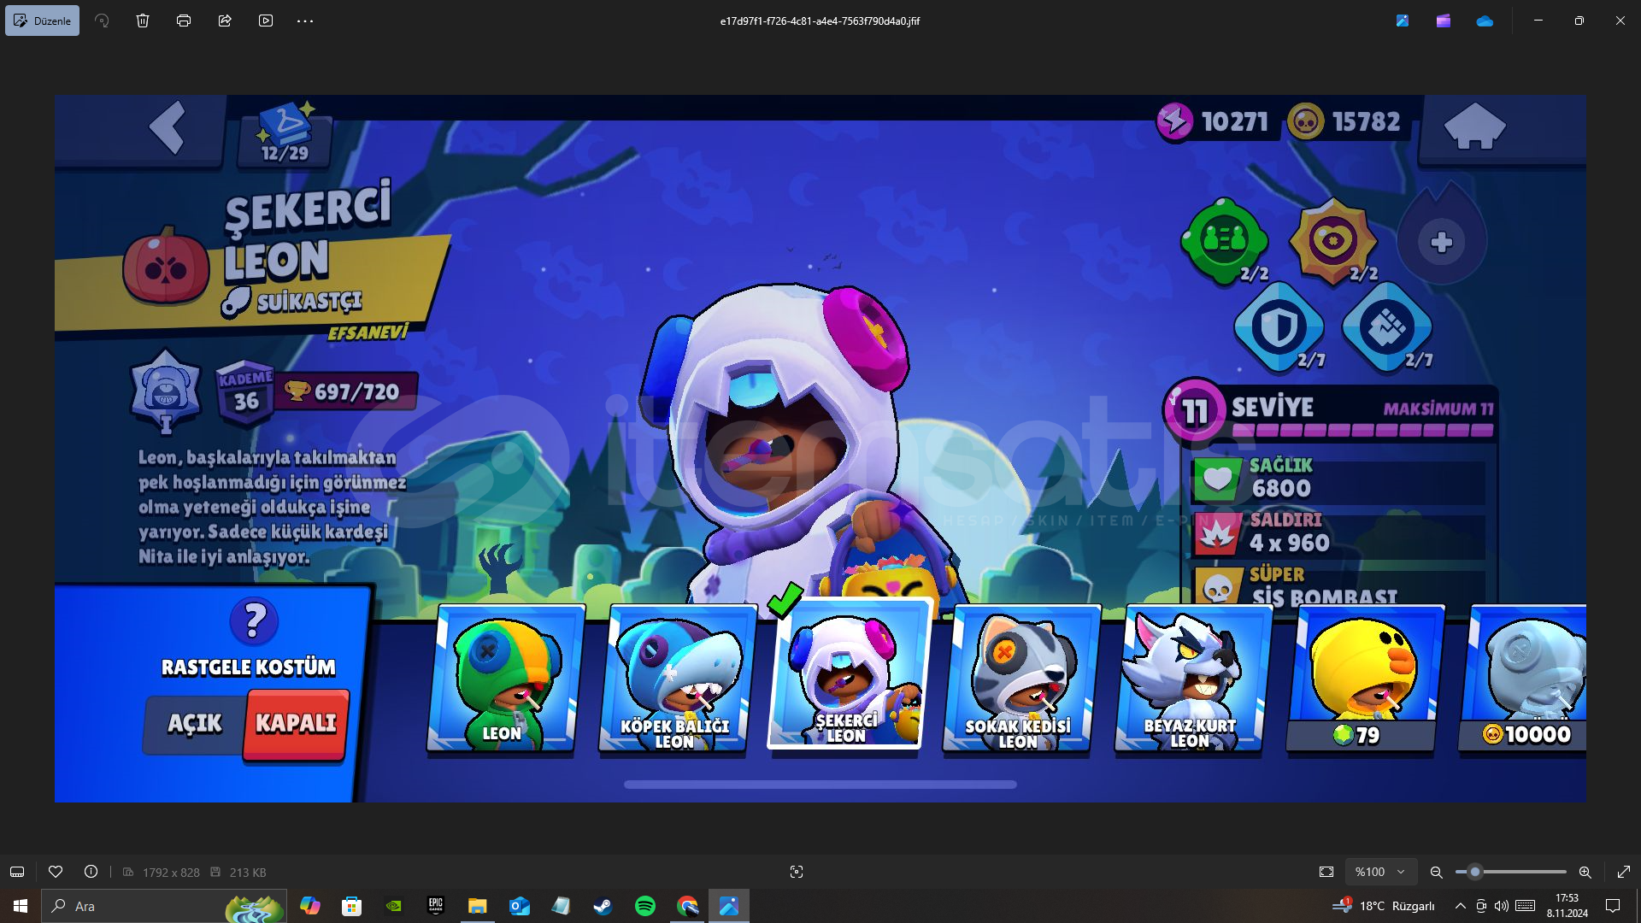The height and width of the screenshot is (923, 1641).
Task: Click the zoom out magnifier
Action: (1437, 872)
